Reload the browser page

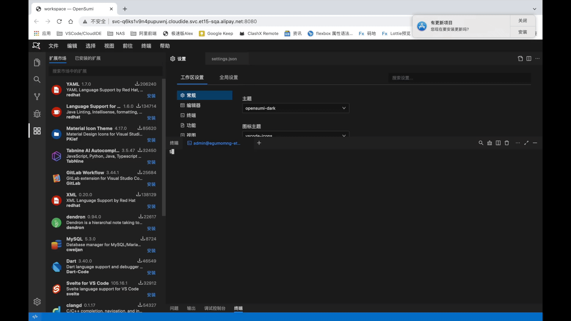(59, 21)
